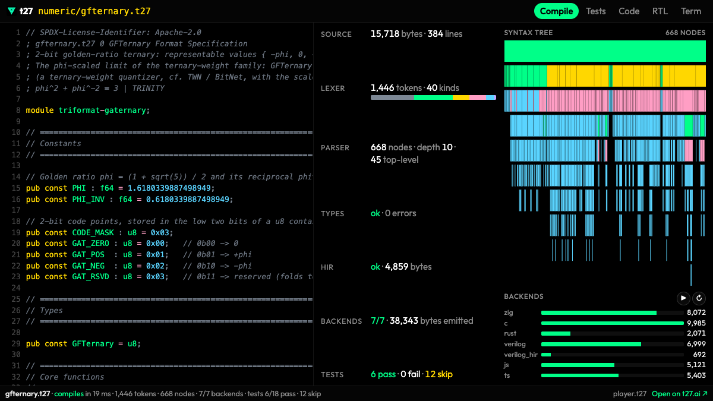Image resolution: width=713 pixels, height=401 pixels.
Task: Click '1,446 tokens · 40 kinds' text
Action: click(415, 87)
